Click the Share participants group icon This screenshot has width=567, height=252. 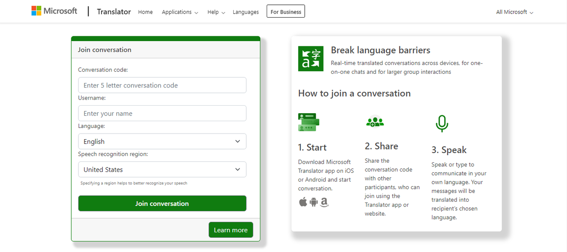[375, 121]
